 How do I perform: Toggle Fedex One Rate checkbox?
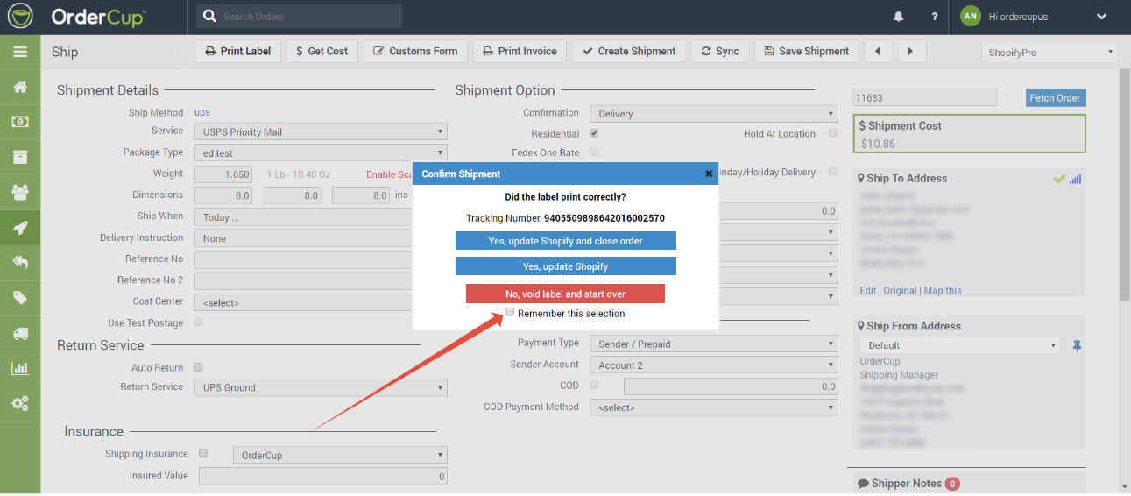(x=595, y=152)
